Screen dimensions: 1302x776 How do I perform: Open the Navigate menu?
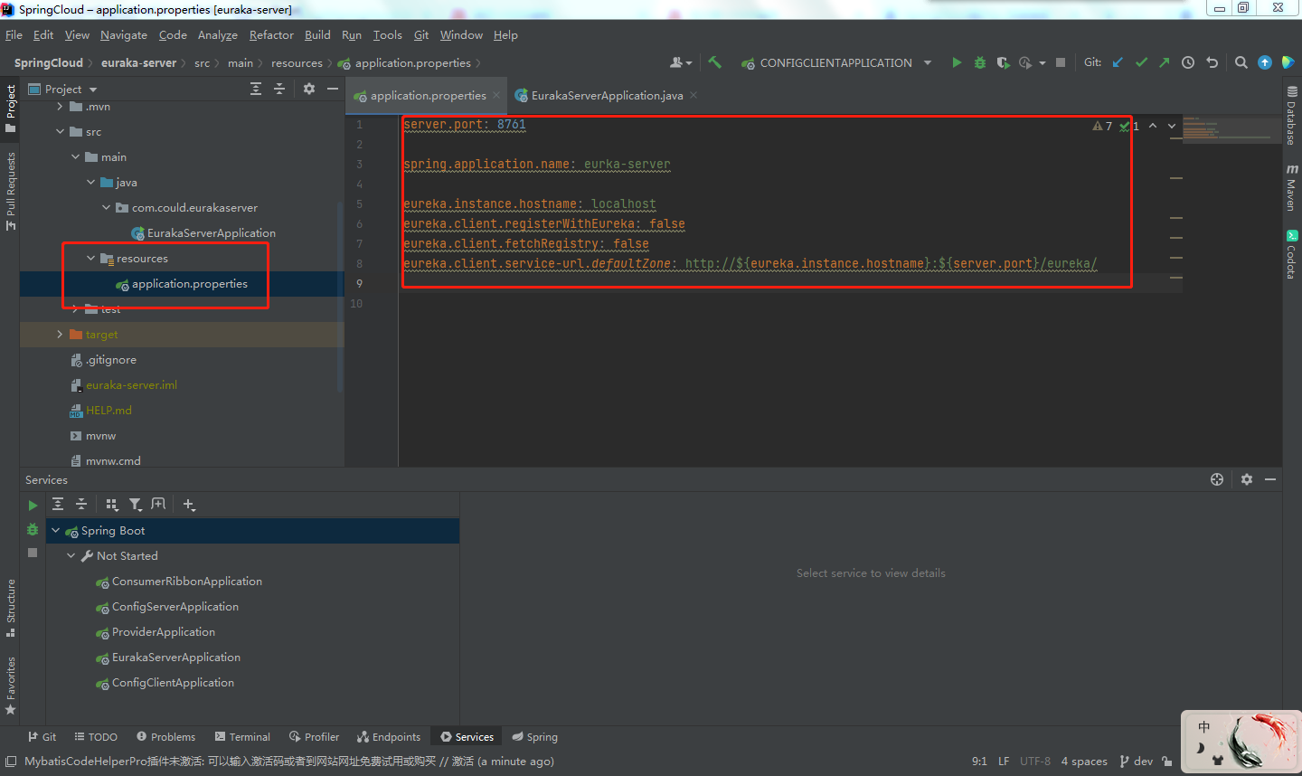[x=124, y=35]
